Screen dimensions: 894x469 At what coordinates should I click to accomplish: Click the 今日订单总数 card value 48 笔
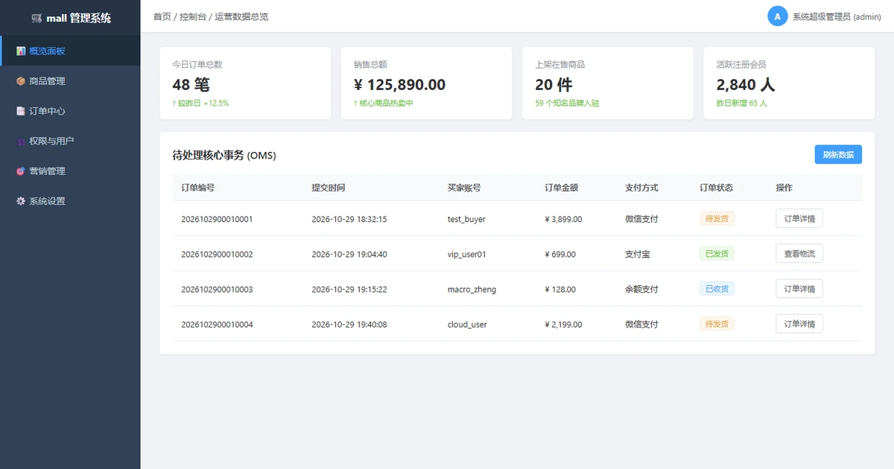(191, 85)
